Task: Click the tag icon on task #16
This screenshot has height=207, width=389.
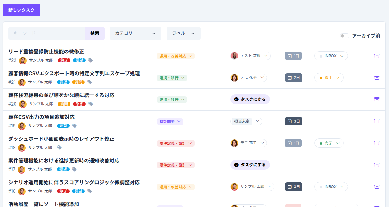Action: click(89, 191)
